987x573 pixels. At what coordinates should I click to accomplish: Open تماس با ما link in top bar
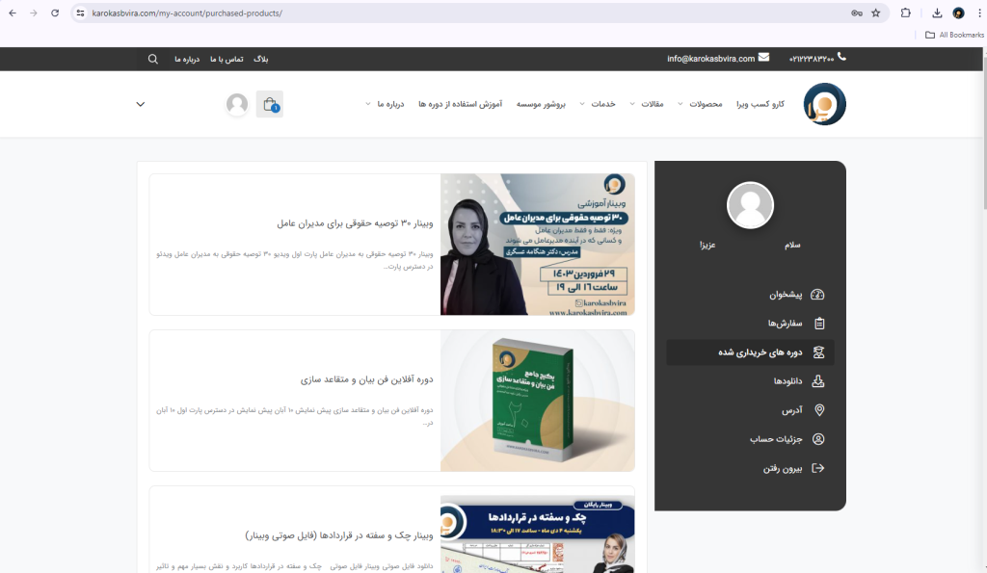227,59
